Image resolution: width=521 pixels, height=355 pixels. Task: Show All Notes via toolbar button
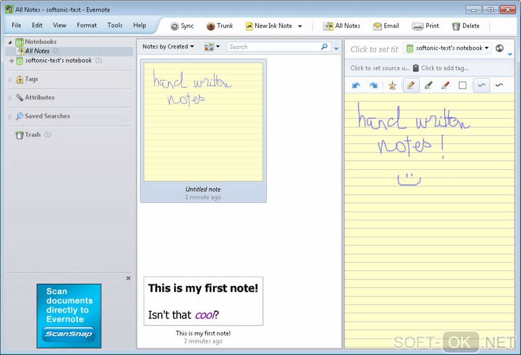click(342, 26)
